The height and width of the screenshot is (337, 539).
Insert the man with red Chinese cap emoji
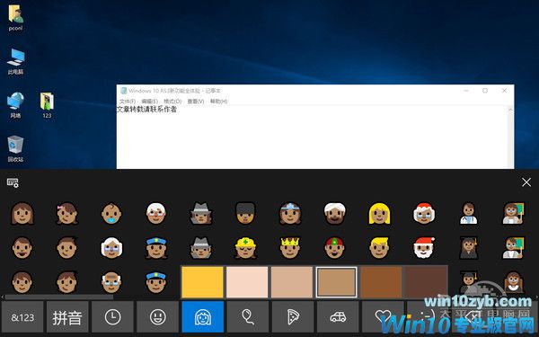click(x=335, y=248)
